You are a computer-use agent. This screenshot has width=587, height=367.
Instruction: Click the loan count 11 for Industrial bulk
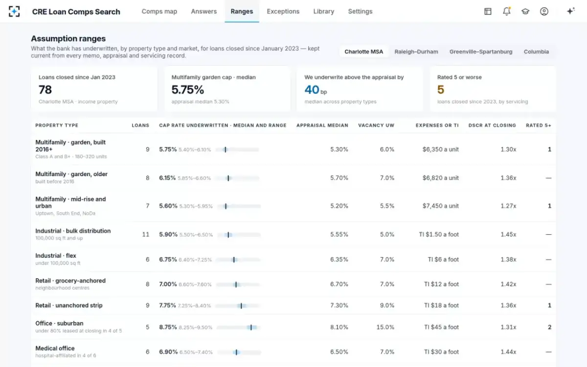pyautogui.click(x=146, y=235)
